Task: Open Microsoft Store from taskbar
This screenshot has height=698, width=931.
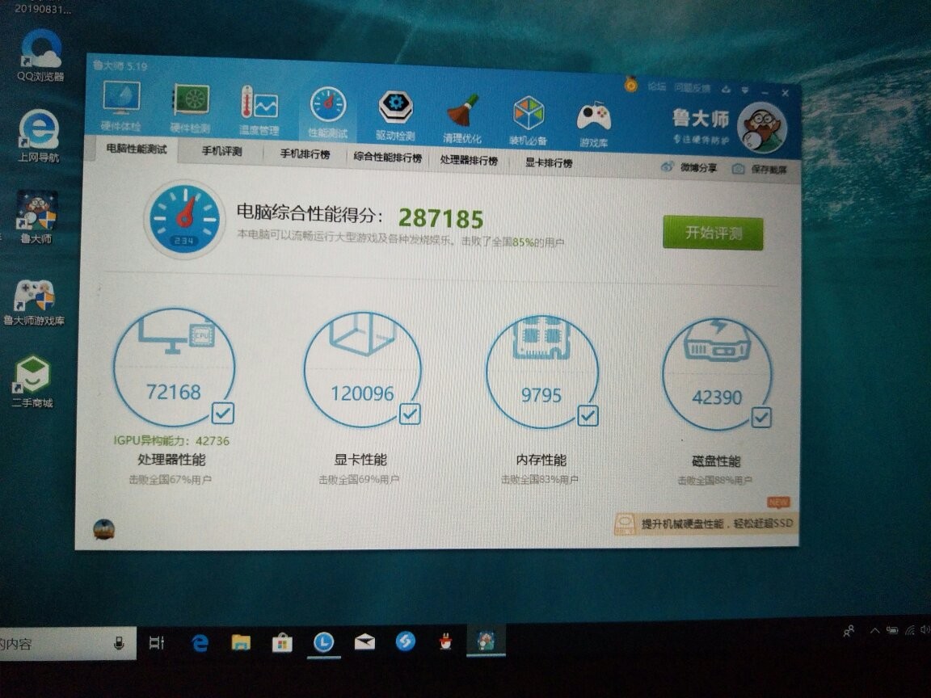Action: click(282, 642)
